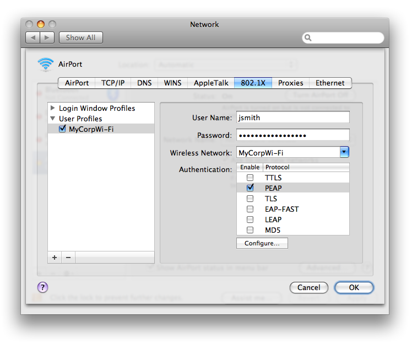Screen dimensions: 412x343
Task: Switch to the WINS tab
Action: click(x=172, y=83)
